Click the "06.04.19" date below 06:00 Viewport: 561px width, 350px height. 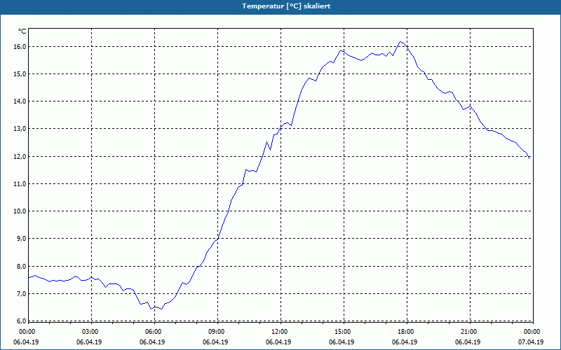(x=152, y=342)
